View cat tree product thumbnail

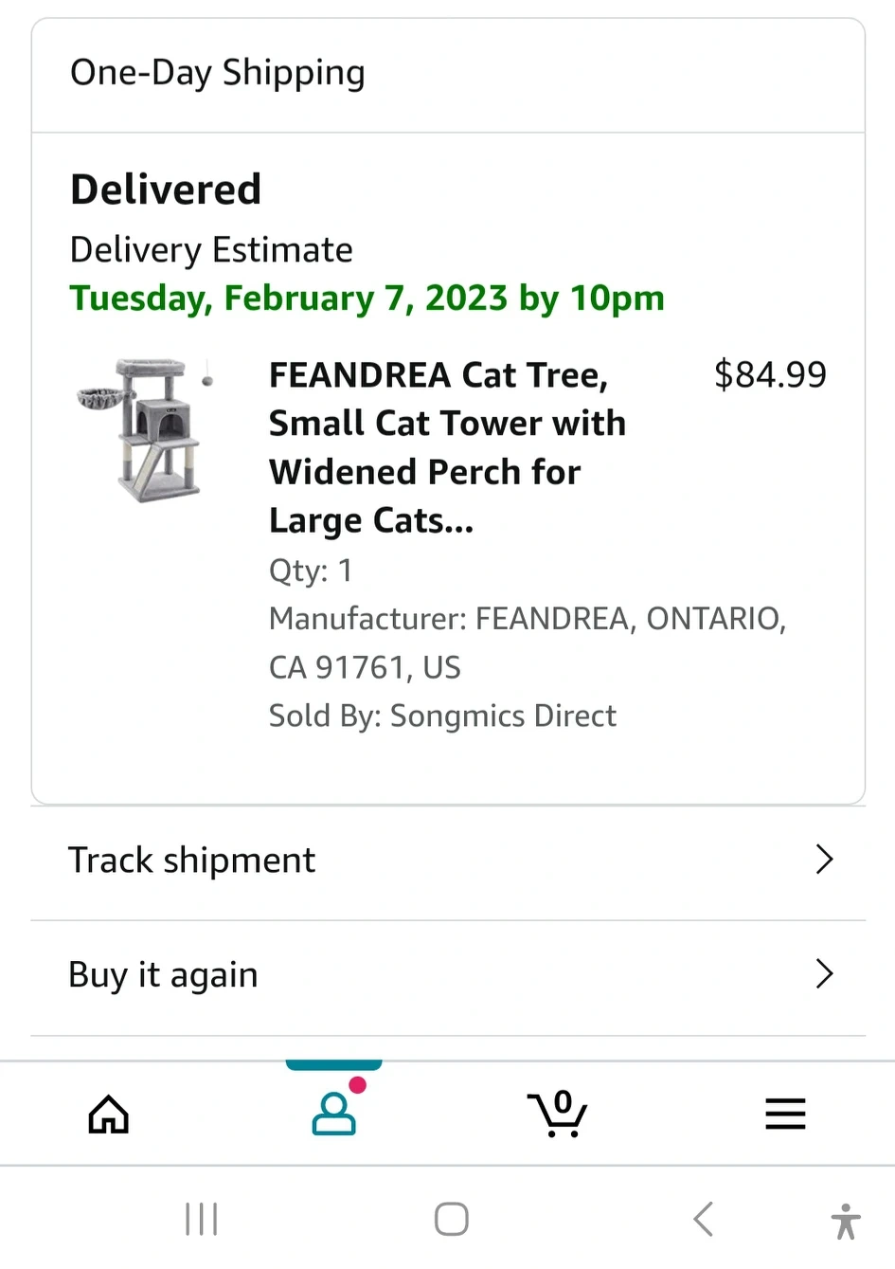[x=145, y=429]
